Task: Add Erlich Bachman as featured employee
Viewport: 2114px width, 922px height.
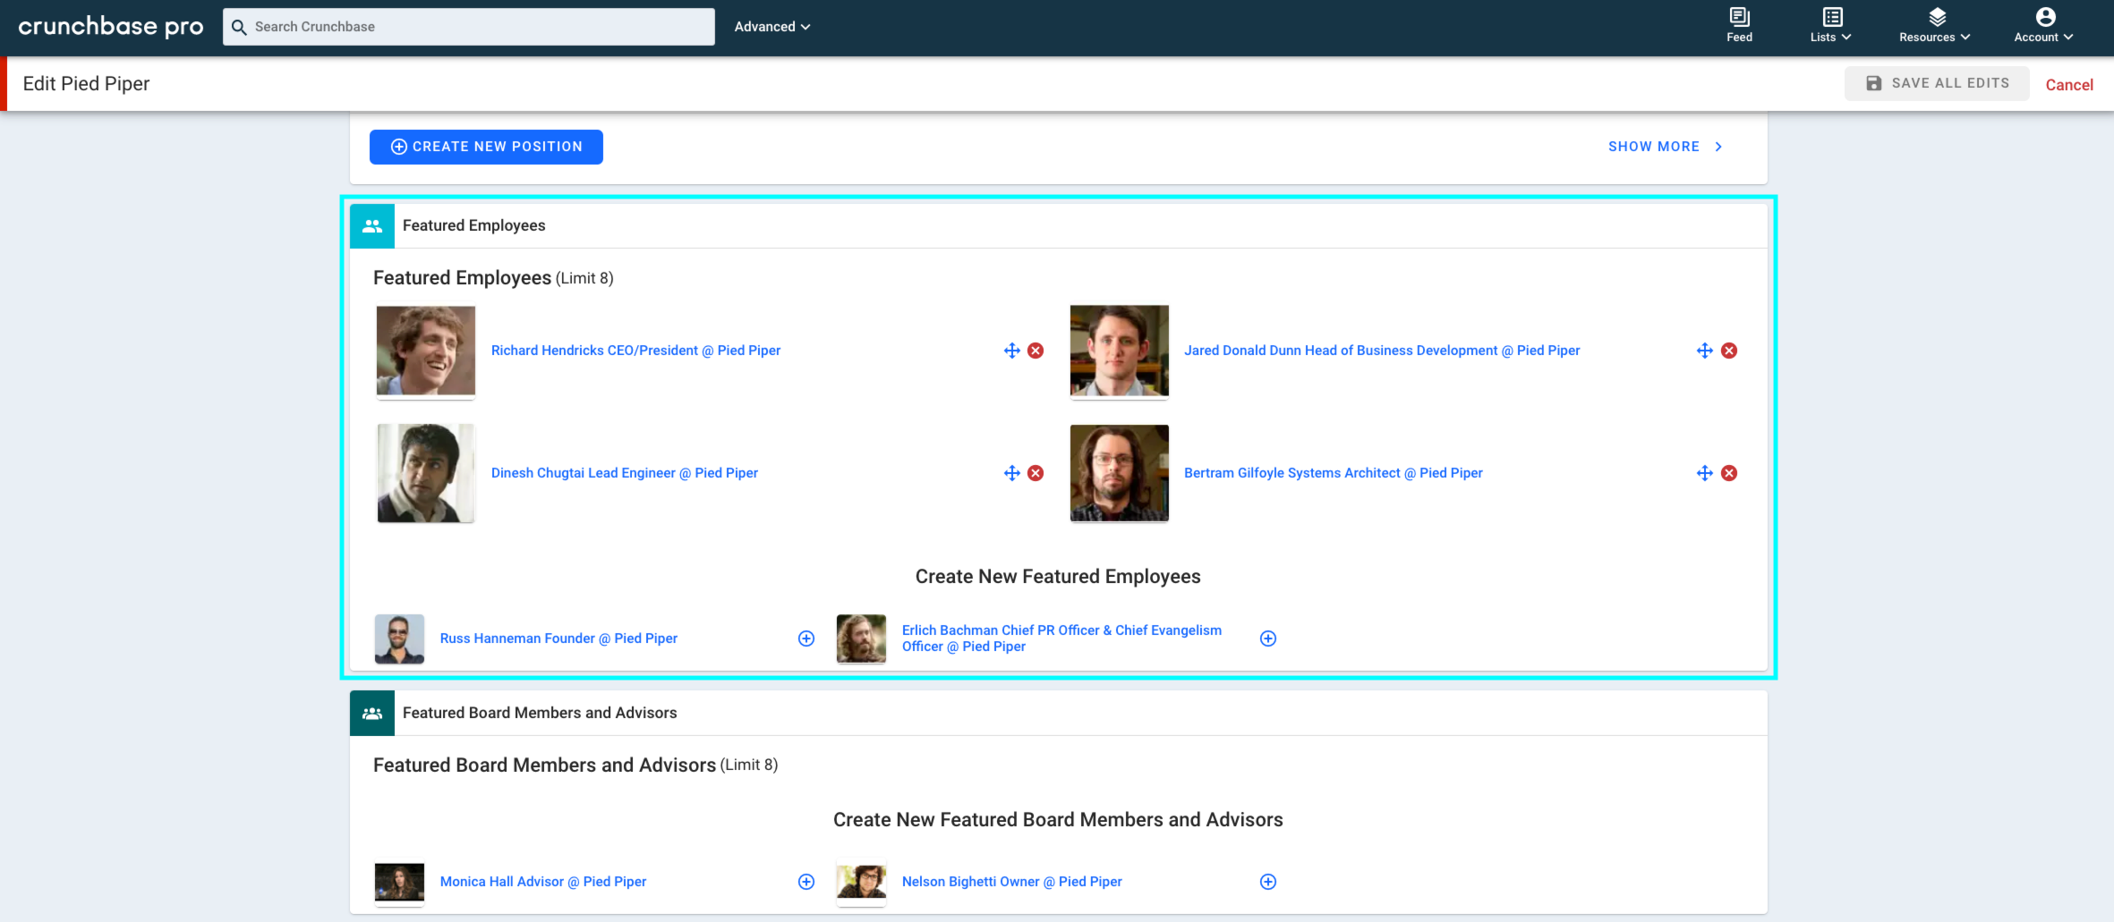Action: coord(1268,639)
